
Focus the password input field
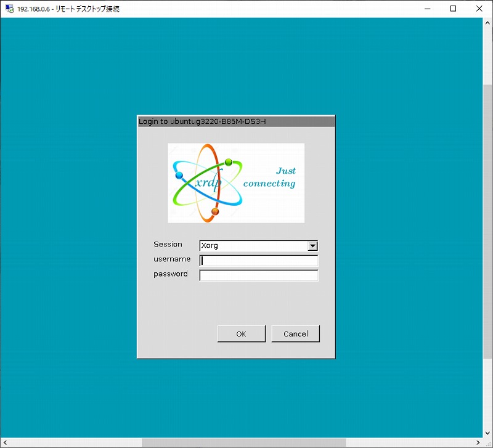(x=259, y=275)
